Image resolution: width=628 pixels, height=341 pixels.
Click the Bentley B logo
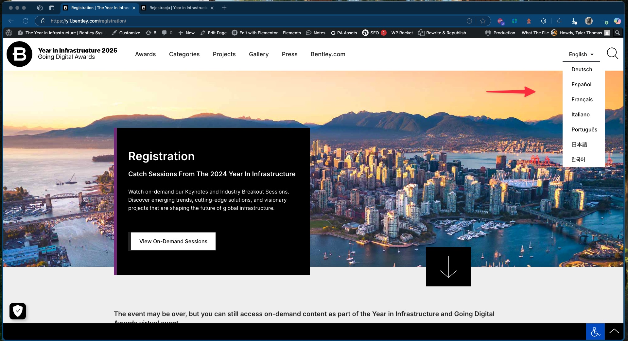tap(20, 54)
